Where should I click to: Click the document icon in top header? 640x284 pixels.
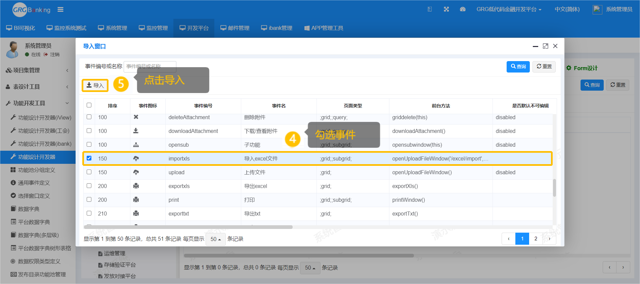pos(430,9)
